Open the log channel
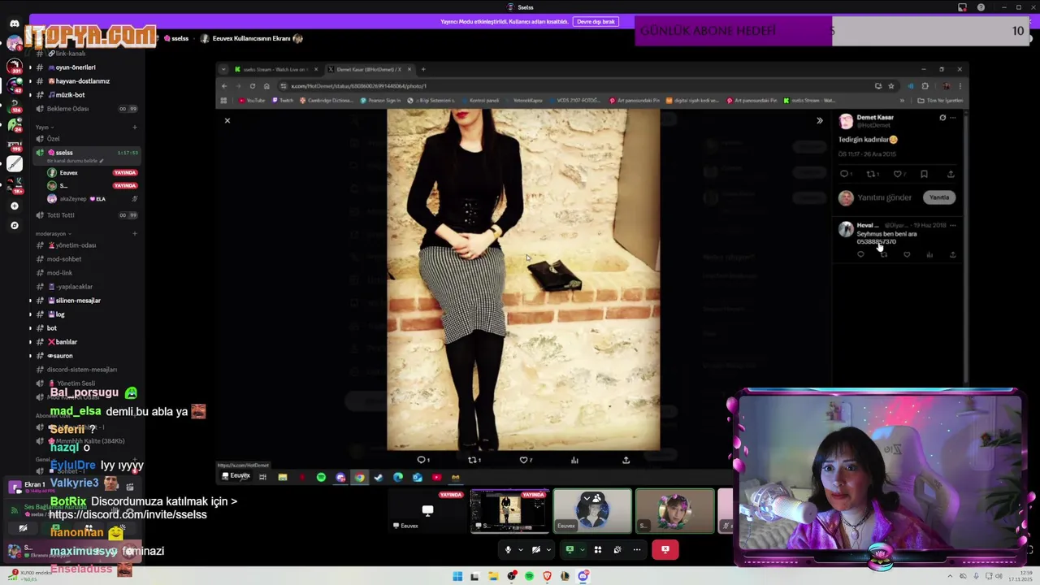1040x585 pixels. [60, 314]
